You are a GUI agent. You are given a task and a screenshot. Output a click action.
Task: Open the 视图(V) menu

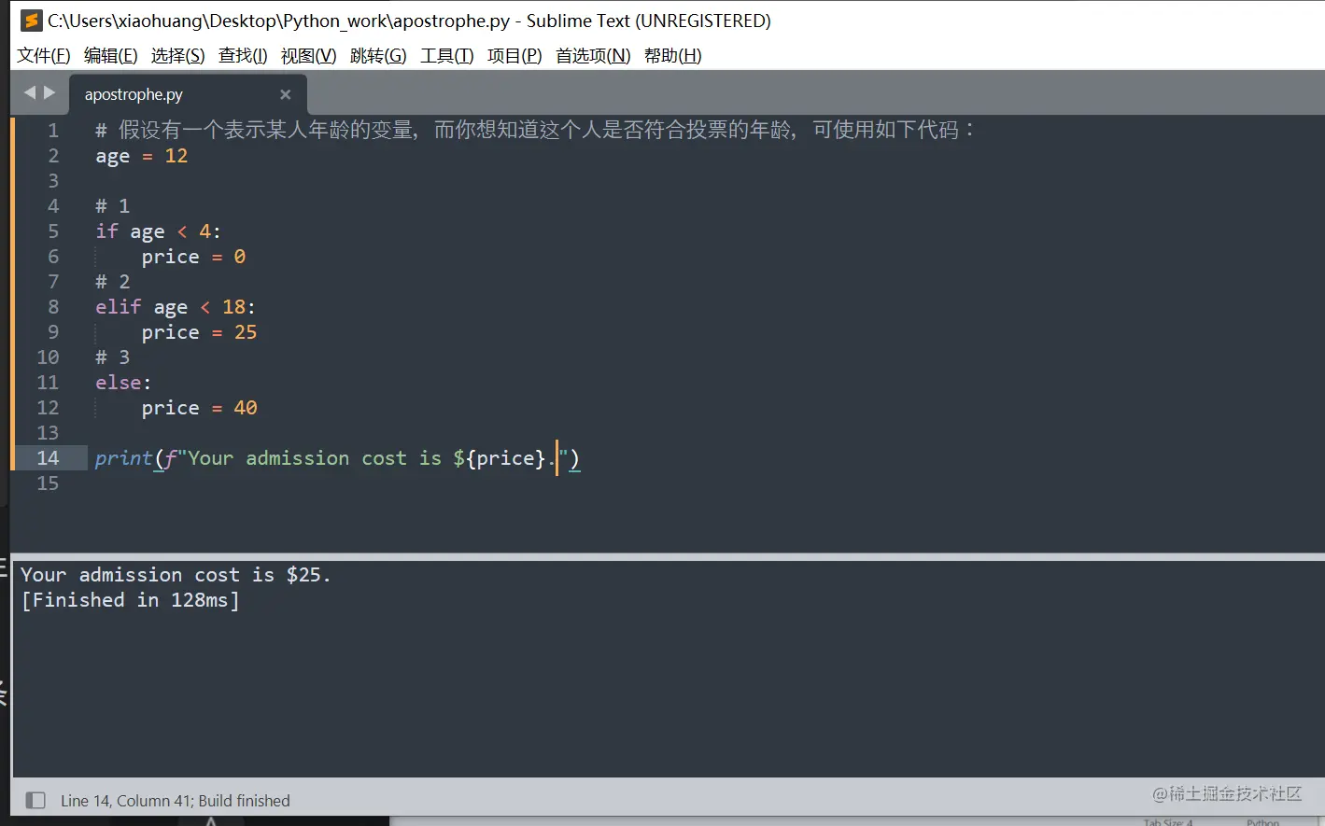(x=309, y=56)
